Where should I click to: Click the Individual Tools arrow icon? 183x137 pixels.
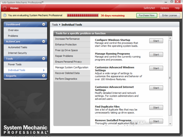pos(44,70)
